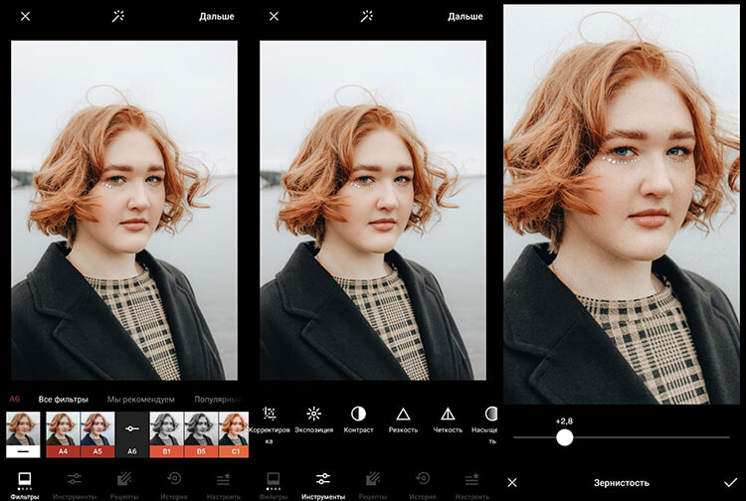The width and height of the screenshot is (746, 501).
Task: Cancel grain edit with the X icon
Action: click(x=512, y=482)
